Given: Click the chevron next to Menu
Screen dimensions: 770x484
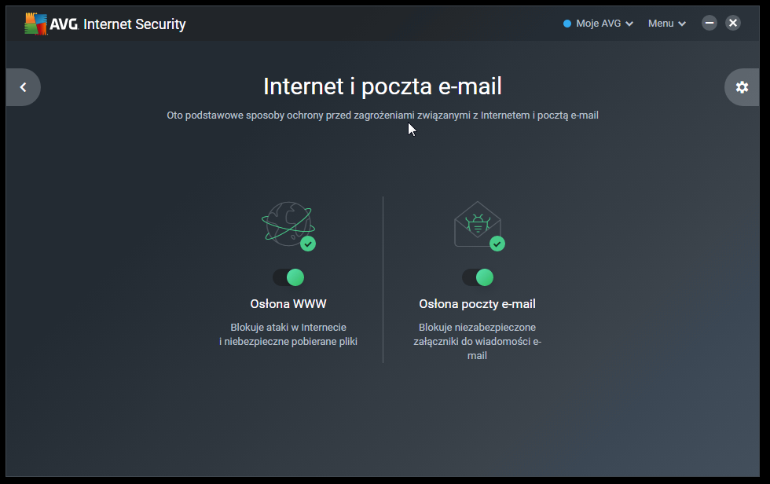Looking at the screenshot, I should click(x=682, y=24).
